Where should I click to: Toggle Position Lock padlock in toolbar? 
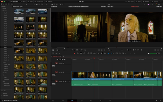pyautogui.click(x=105, y=53)
